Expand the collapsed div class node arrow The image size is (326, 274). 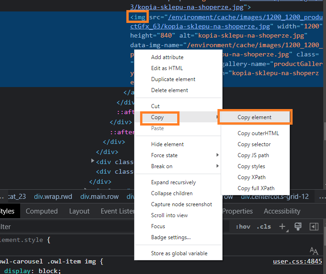pyautogui.click(x=92, y=161)
